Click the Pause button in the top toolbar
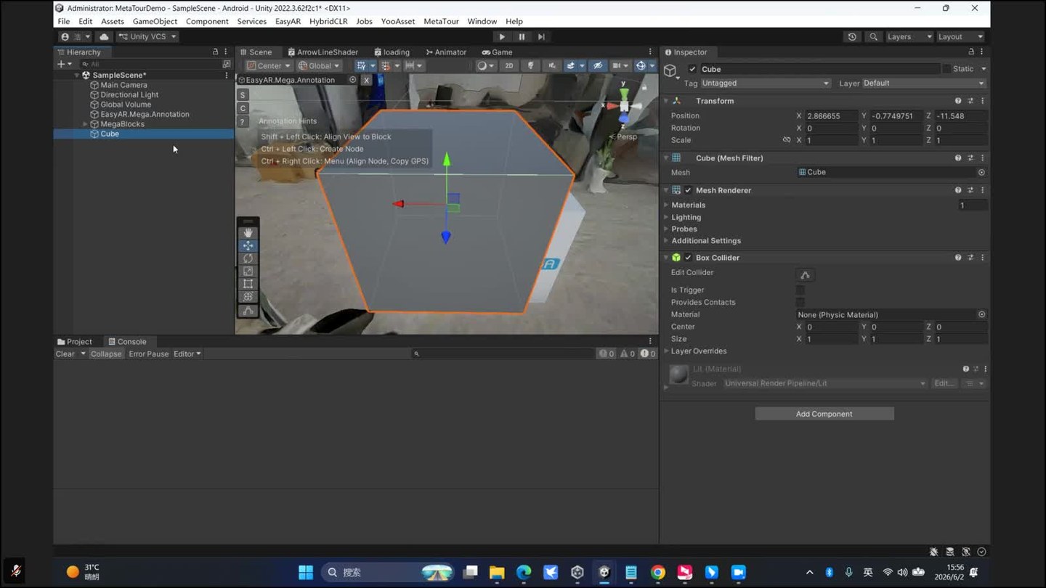The width and height of the screenshot is (1046, 588). click(522, 37)
